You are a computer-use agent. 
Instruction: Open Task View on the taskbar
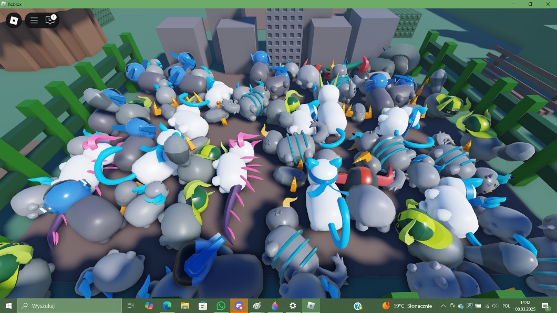(x=131, y=306)
